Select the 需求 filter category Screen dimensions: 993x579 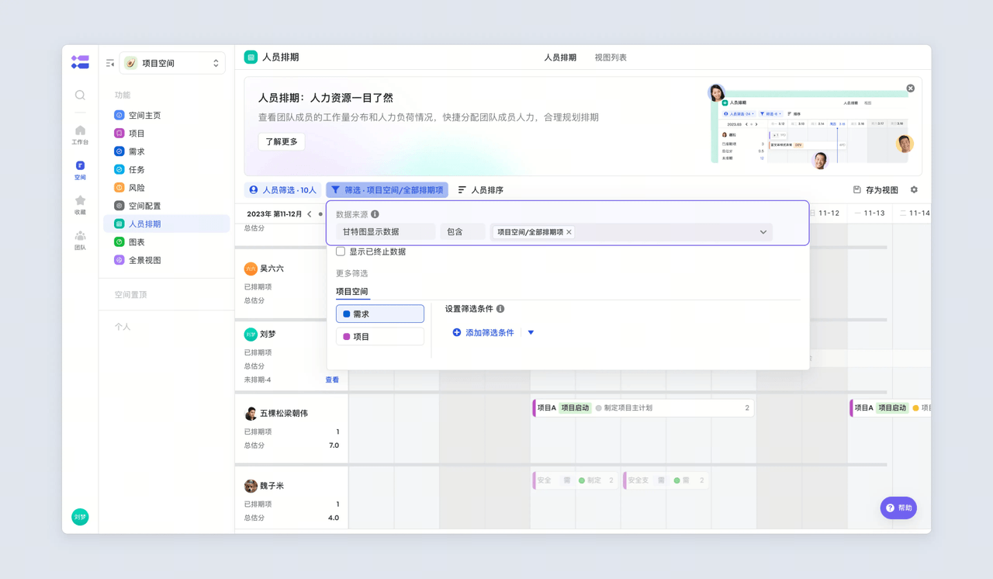coord(380,314)
